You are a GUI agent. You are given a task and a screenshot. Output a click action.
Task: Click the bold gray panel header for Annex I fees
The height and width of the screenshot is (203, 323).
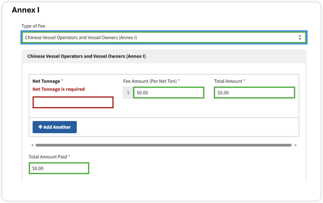point(86,56)
